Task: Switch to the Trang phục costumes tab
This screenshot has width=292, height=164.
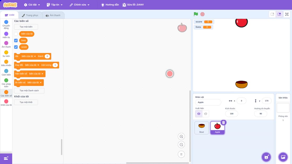Action: pyautogui.click(x=30, y=15)
